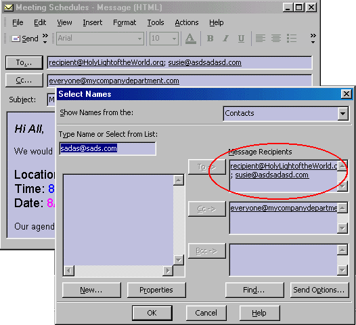Image resolution: width=356 pixels, height=325 pixels.
Task: Apply center alignment icon
Action: tap(276, 38)
